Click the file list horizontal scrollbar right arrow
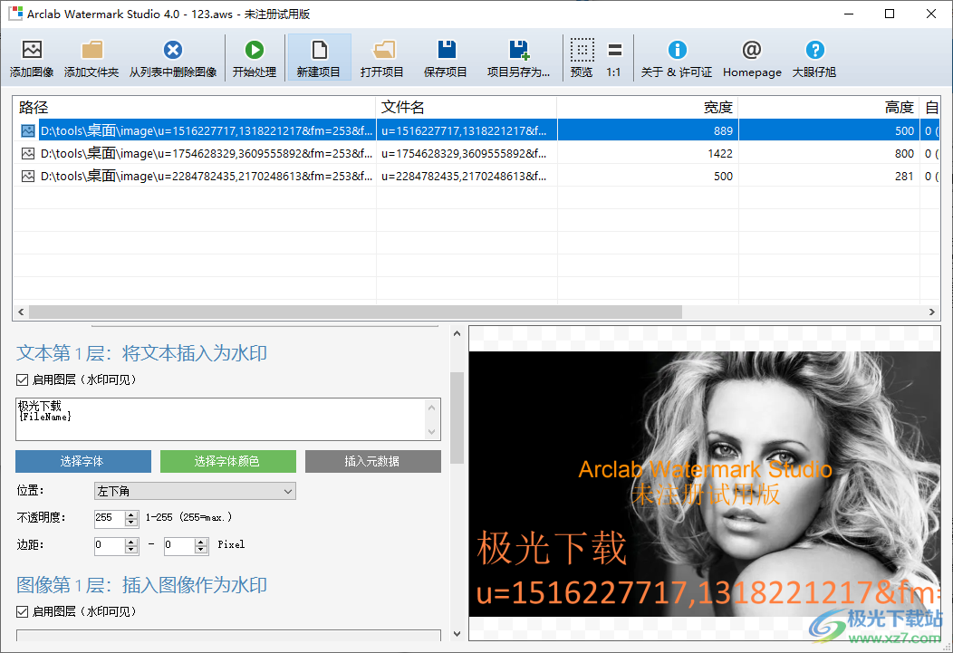The image size is (953, 653). pos(932,312)
